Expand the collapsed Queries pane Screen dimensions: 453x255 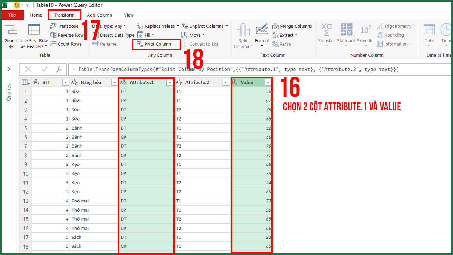click(x=9, y=69)
